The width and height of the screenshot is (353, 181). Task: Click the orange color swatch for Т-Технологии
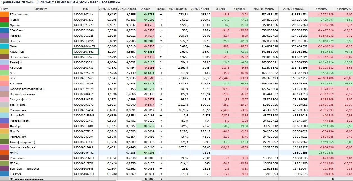click(4, 14)
